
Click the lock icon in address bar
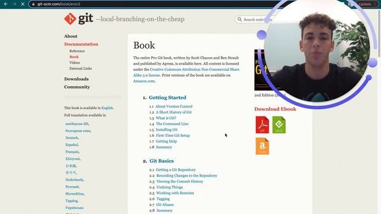coord(33,4)
